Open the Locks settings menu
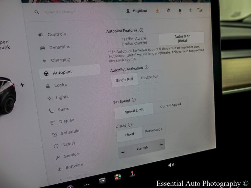Viewport: 251px width, 188px height. [x=56, y=85]
